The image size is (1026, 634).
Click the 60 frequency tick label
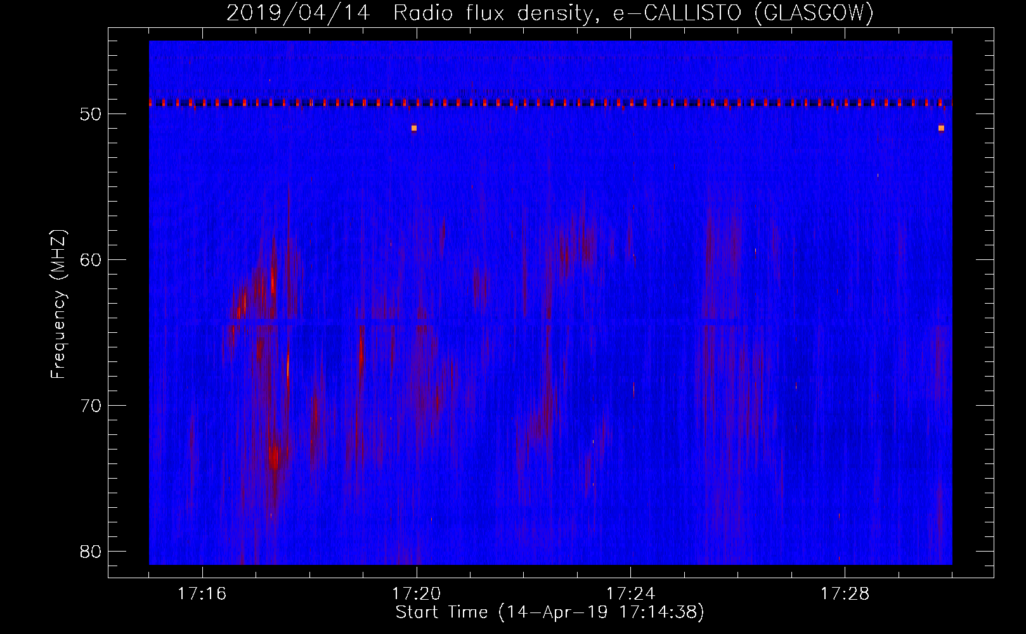[91, 260]
